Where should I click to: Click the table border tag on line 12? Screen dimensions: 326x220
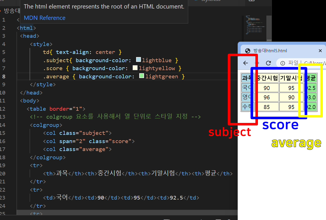point(56,109)
